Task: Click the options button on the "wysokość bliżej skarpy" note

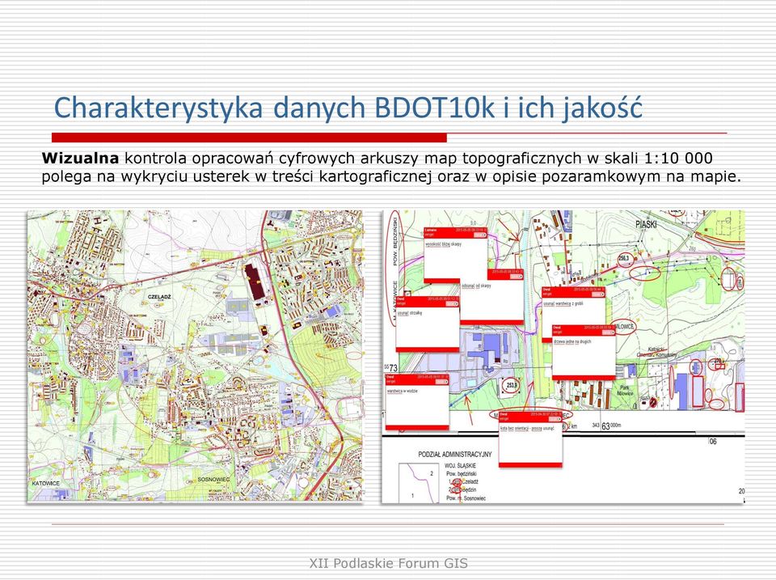Action: click(x=480, y=235)
